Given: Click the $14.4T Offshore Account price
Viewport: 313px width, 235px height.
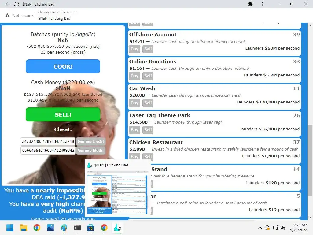Looking at the screenshot, I should pyautogui.click(x=137, y=41).
